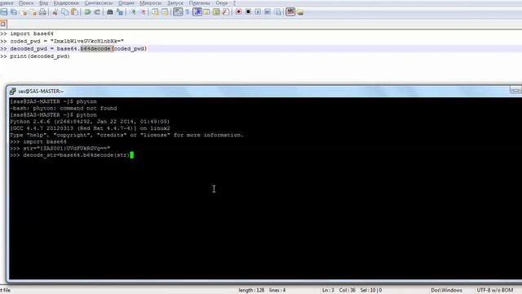Click the last toolbar plugin icon
Image resolution: width=522 pixels, height=294 pixels.
(x=300, y=12)
